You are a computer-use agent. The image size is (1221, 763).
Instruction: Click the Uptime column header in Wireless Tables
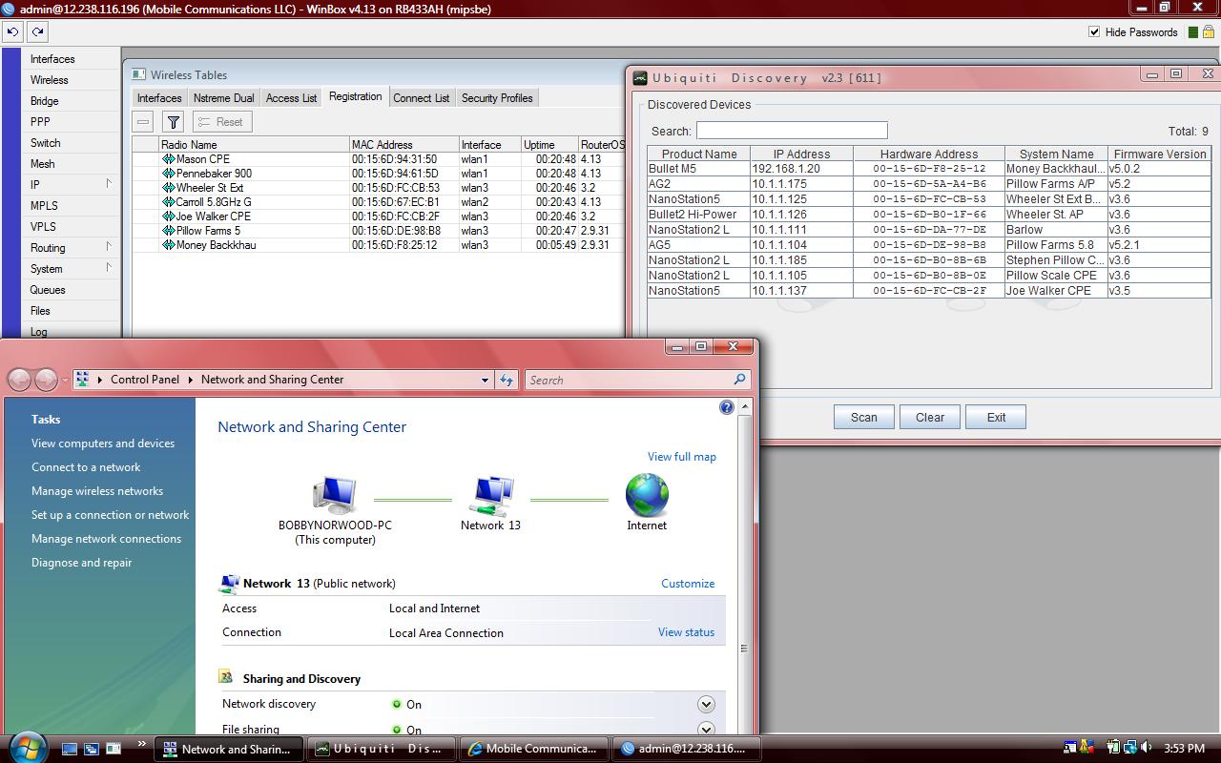pos(548,145)
